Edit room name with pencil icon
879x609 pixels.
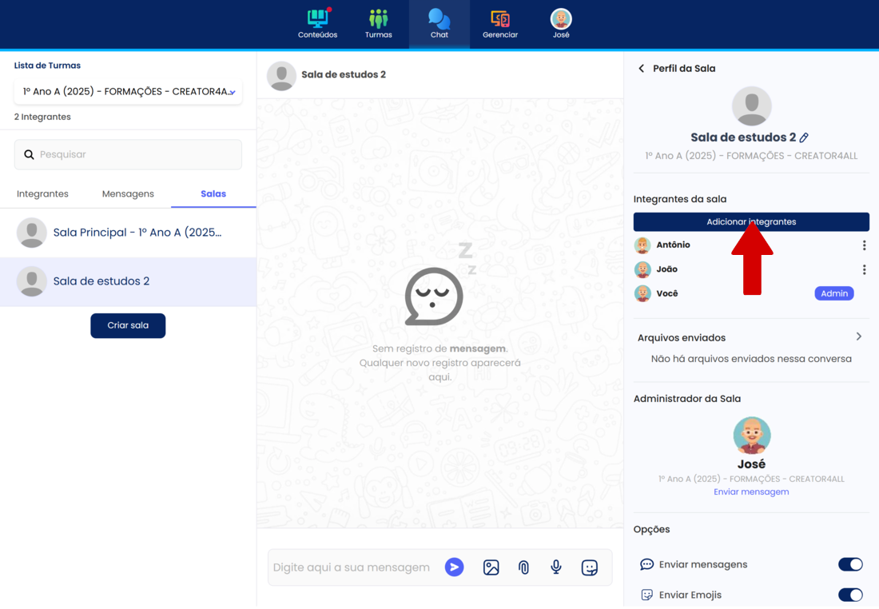(x=805, y=137)
